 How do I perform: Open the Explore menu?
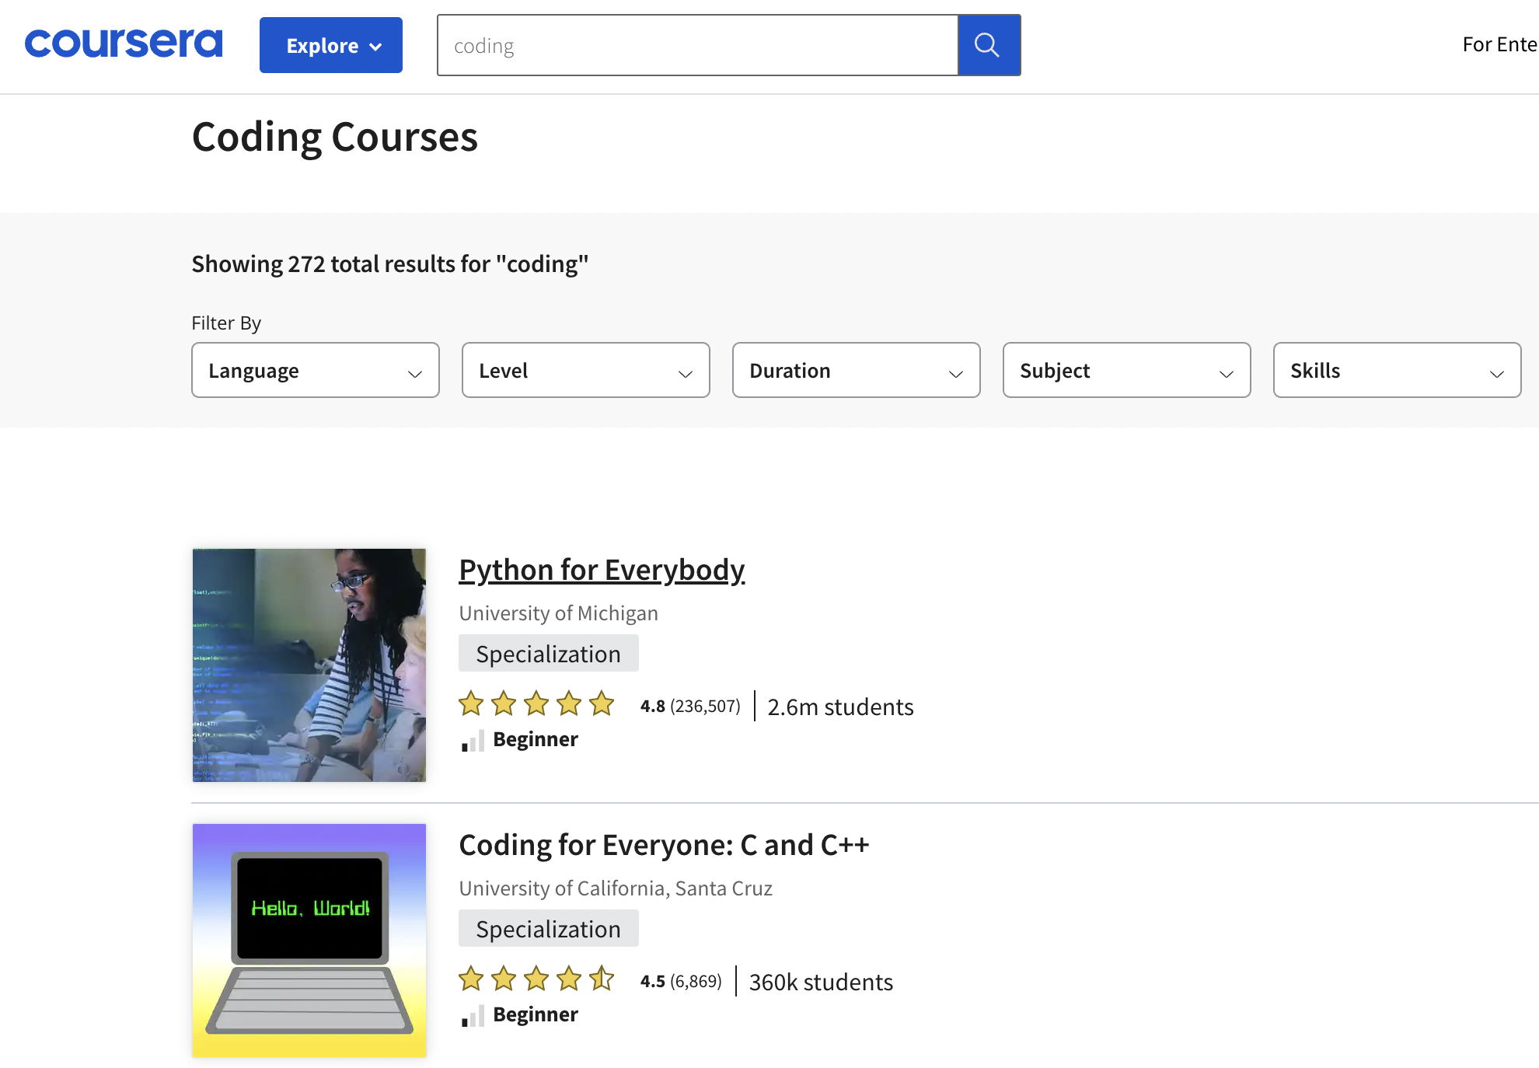(x=330, y=45)
